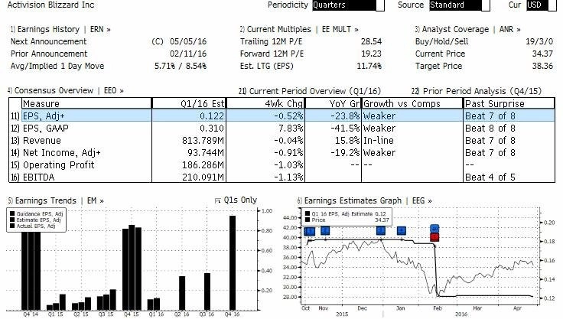
Task: Click the tall Q4 16 estimate bar
Action: click(x=233, y=263)
